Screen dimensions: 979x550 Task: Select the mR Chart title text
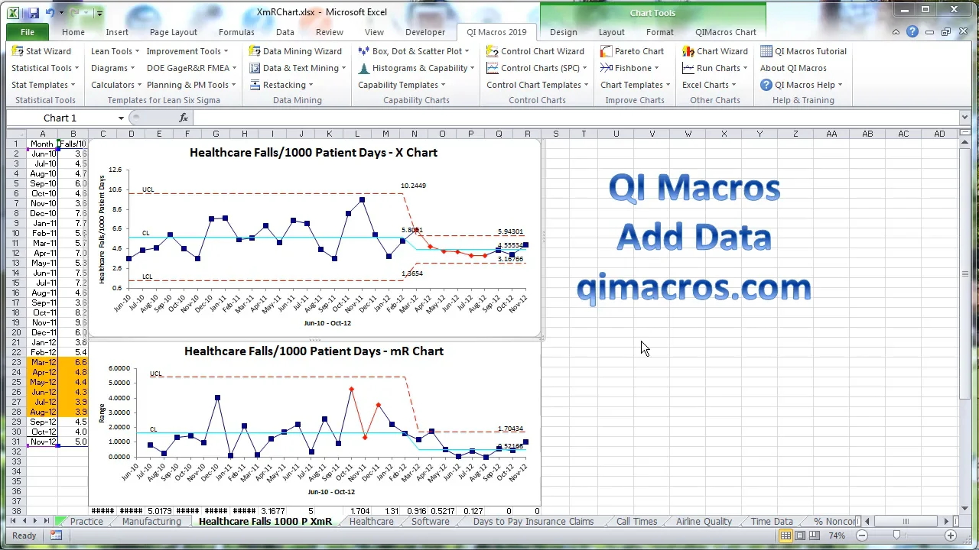(x=314, y=351)
